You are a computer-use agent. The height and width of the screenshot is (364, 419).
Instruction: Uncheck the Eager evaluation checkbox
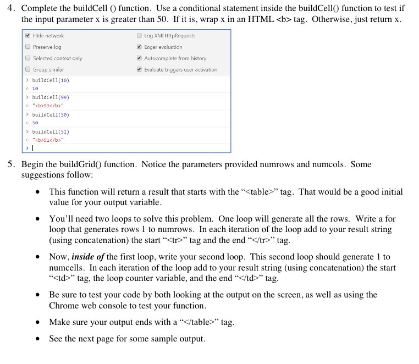[x=139, y=47]
